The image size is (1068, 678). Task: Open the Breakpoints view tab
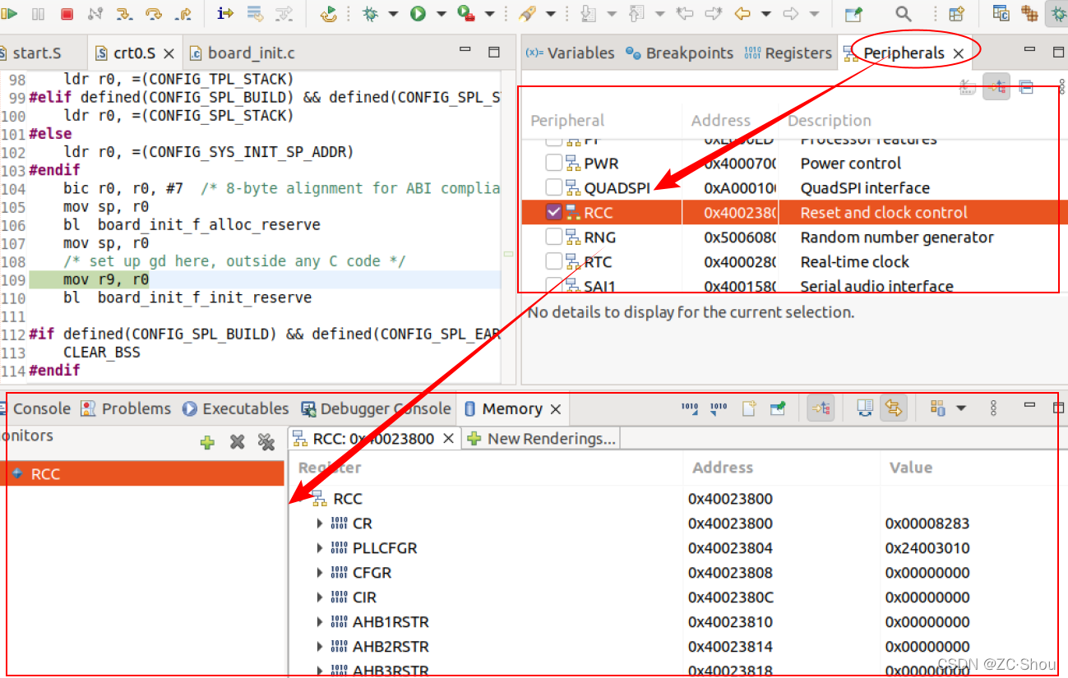679,53
